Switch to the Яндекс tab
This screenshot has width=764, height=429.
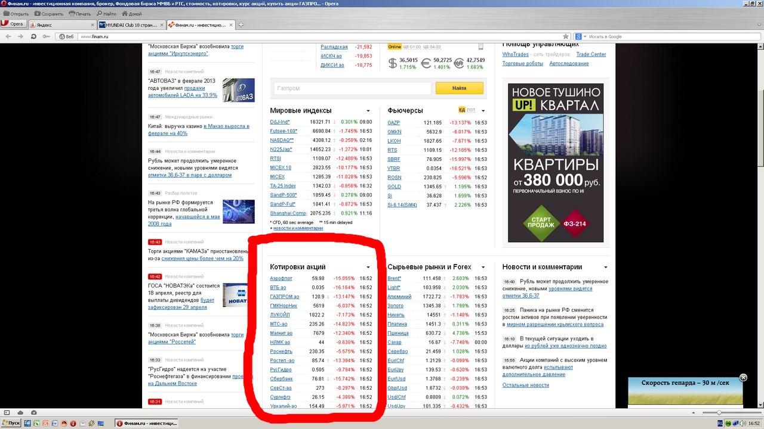coord(61,25)
